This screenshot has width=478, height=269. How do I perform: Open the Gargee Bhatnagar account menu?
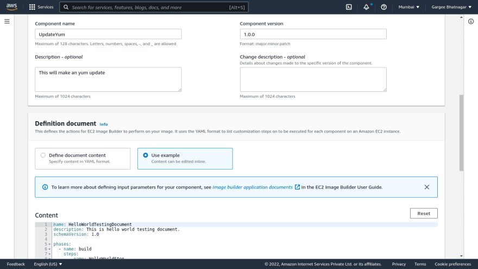(x=451, y=7)
